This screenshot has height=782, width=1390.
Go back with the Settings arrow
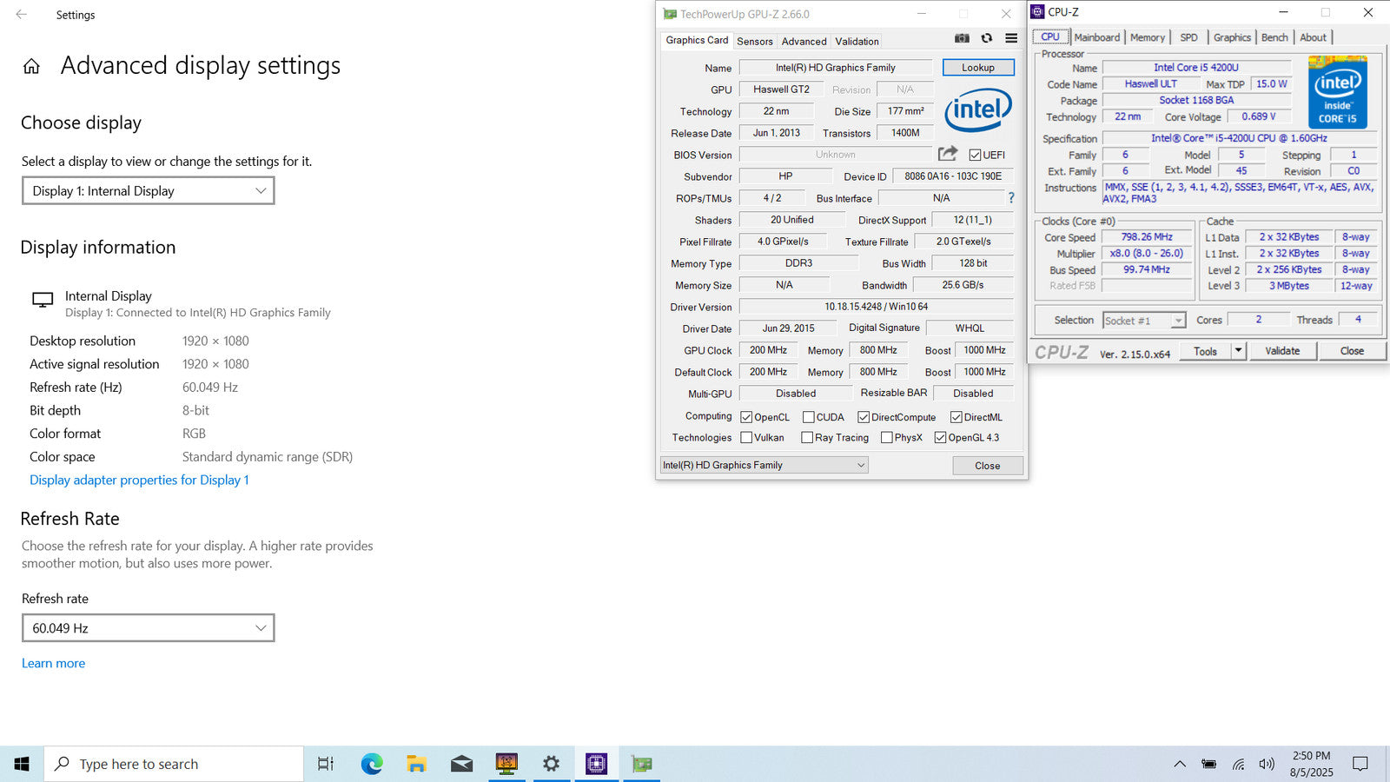(x=22, y=15)
